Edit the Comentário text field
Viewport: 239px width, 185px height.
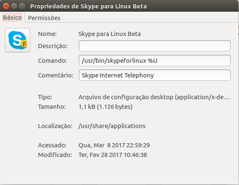(x=155, y=75)
